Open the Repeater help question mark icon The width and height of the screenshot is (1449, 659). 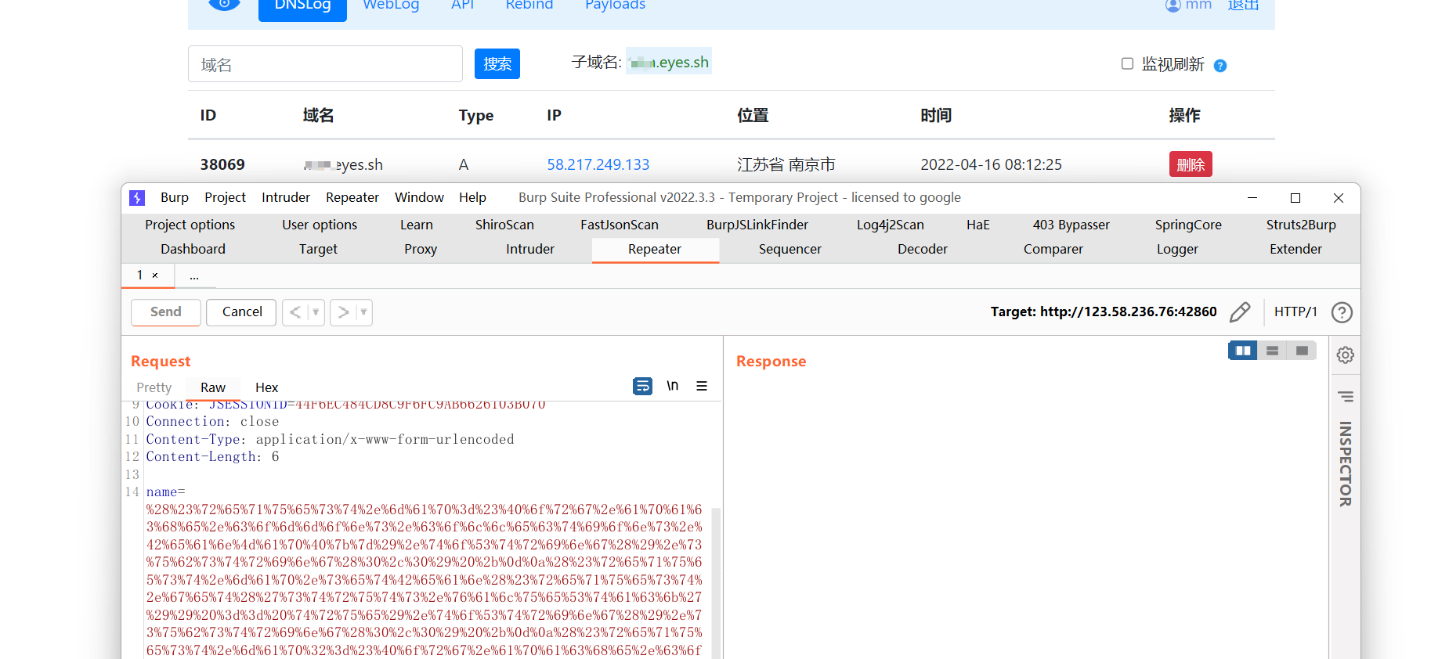[x=1342, y=312]
